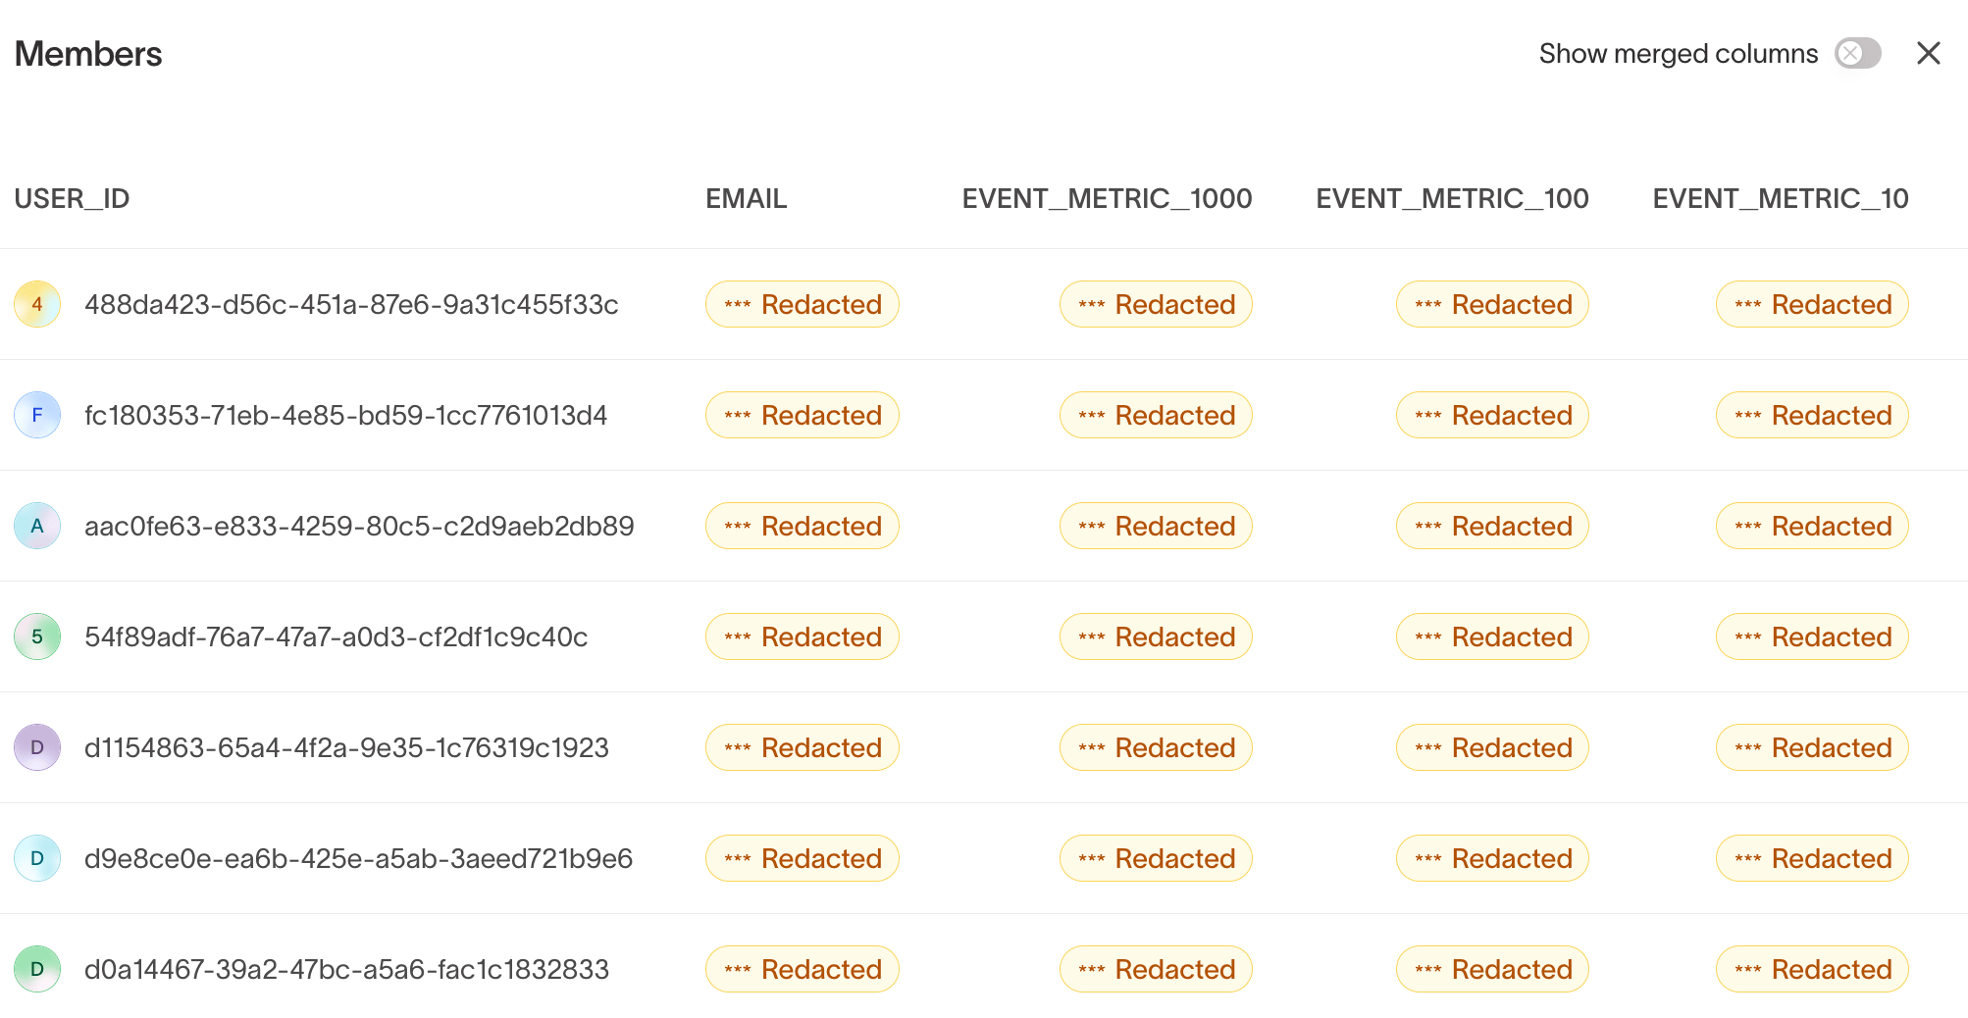Click the EMAIL column header
Image resolution: width=1968 pixels, height=1018 pixels.
[x=746, y=199]
